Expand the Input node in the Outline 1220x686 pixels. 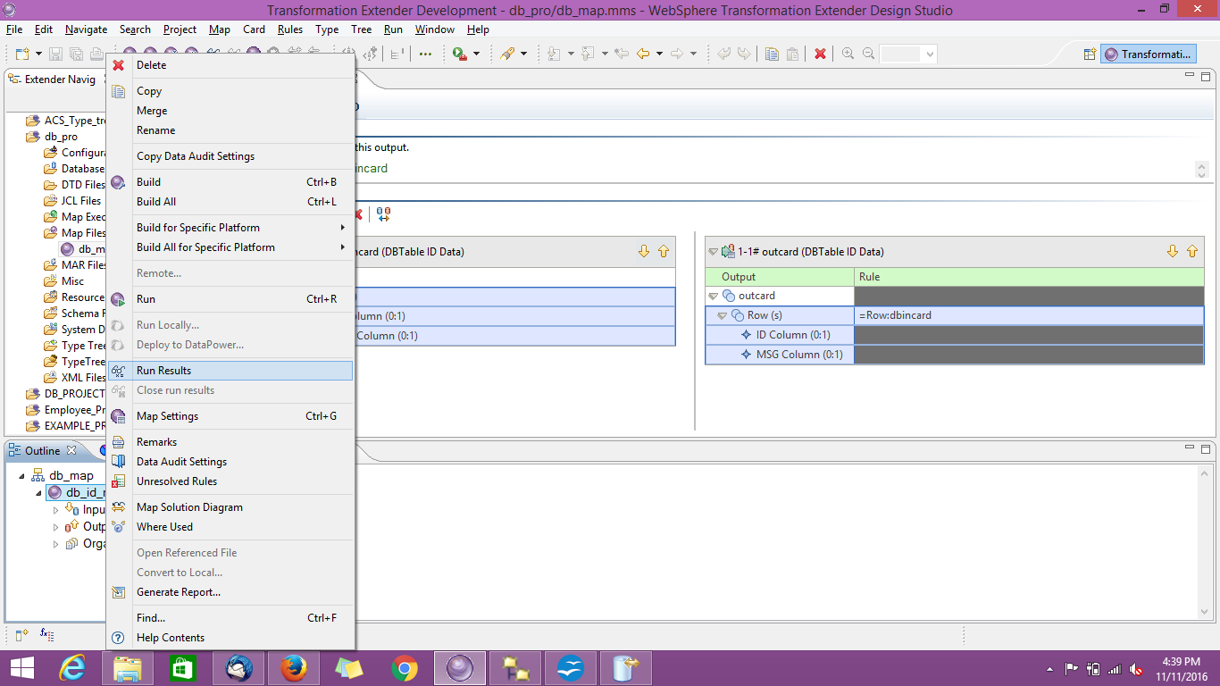(55, 509)
